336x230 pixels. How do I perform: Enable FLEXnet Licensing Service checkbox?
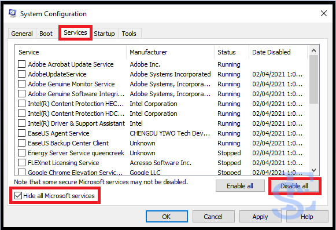click(21, 163)
